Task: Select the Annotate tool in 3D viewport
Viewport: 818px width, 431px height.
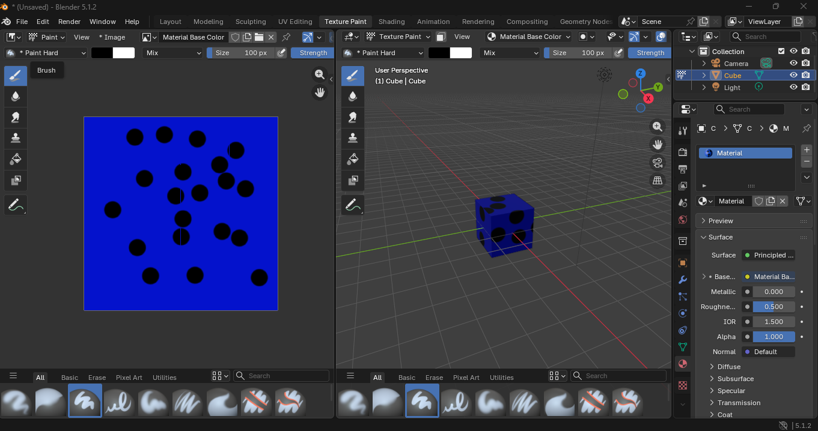Action: (x=353, y=205)
